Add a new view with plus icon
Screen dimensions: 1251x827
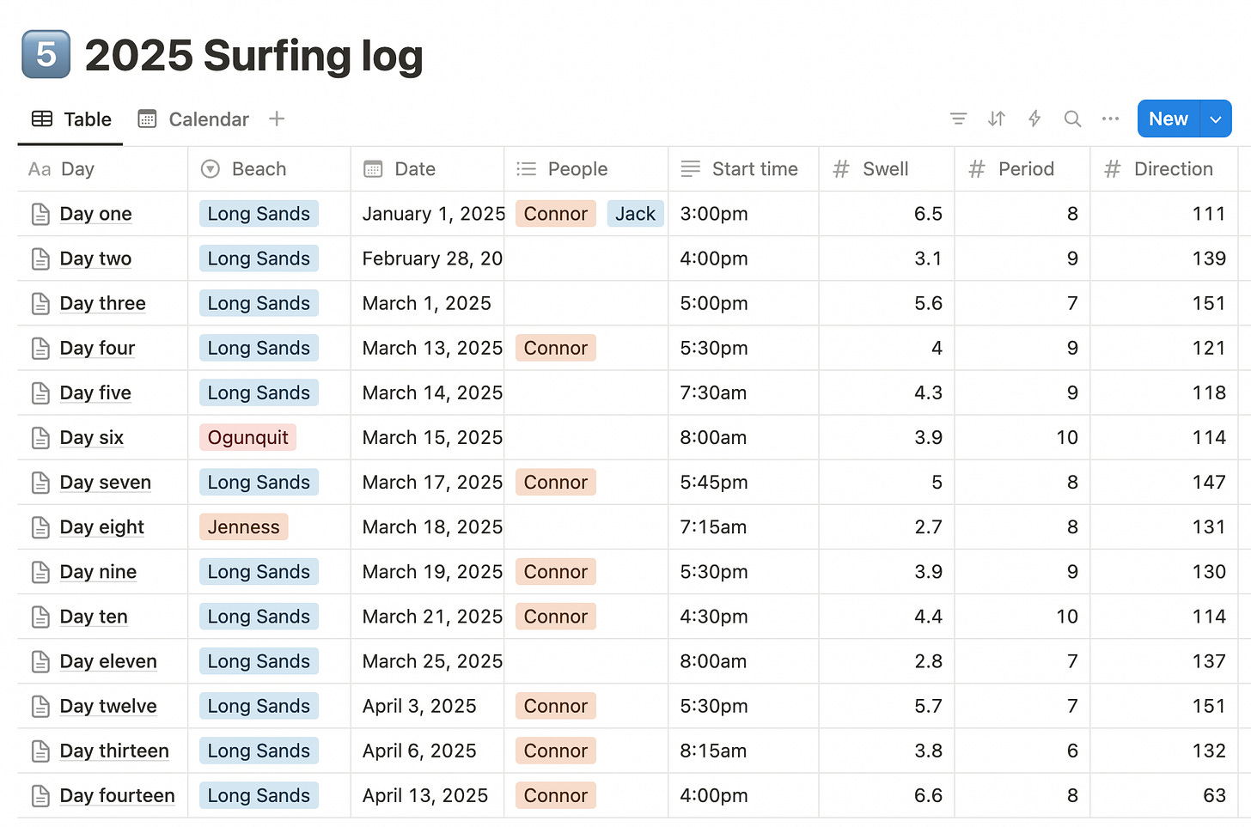[x=277, y=119]
